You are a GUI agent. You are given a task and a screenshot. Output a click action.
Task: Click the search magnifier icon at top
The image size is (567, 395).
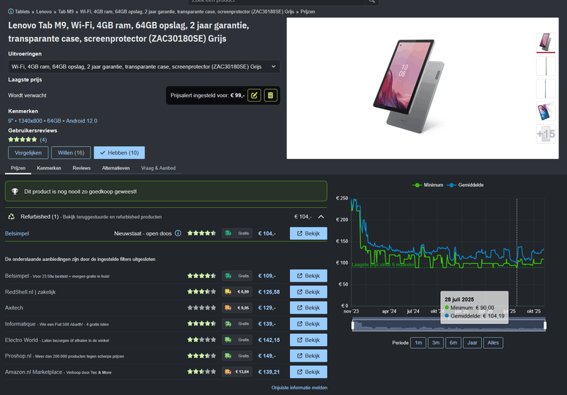click(371, 1)
